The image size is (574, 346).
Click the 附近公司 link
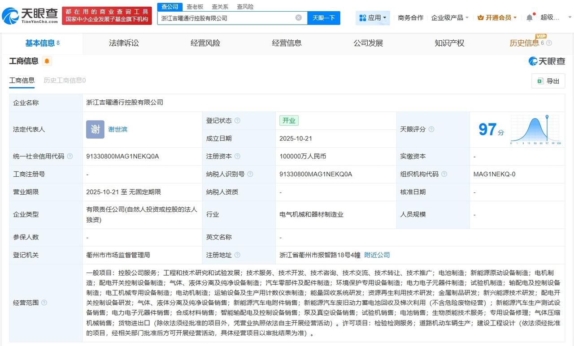(377, 255)
